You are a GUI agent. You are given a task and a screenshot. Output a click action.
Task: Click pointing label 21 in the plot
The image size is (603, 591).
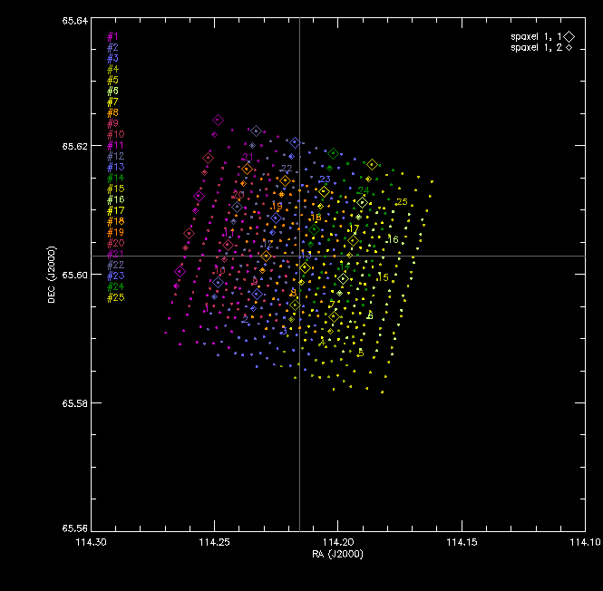coord(248,157)
